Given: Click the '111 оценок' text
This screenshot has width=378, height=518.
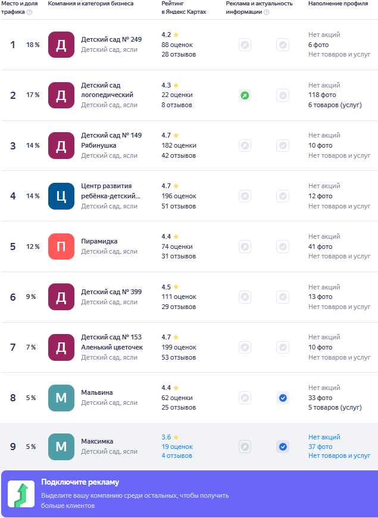Looking at the screenshot, I should tap(179, 297).
